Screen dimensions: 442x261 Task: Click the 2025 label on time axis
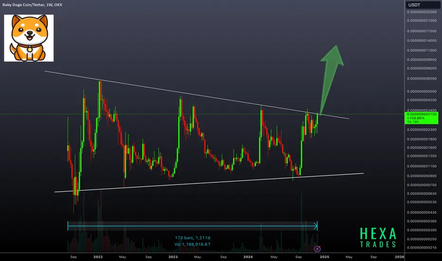click(324, 257)
